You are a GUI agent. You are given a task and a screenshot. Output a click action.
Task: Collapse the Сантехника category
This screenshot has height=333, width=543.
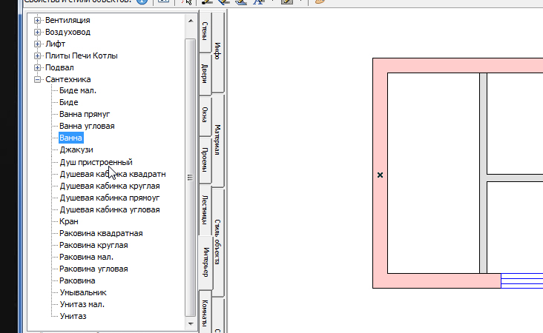pos(37,79)
